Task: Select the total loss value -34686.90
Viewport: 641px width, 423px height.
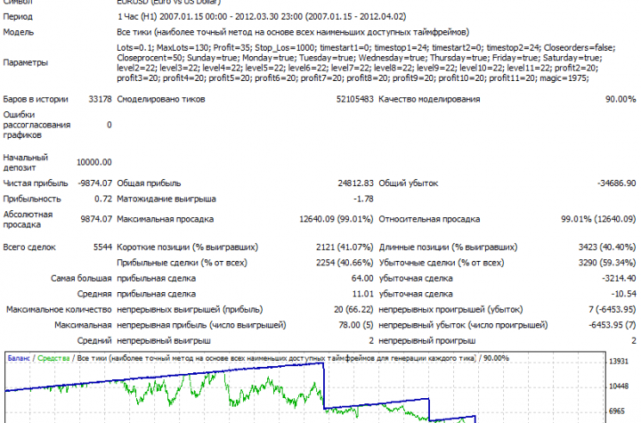Action: pos(616,183)
